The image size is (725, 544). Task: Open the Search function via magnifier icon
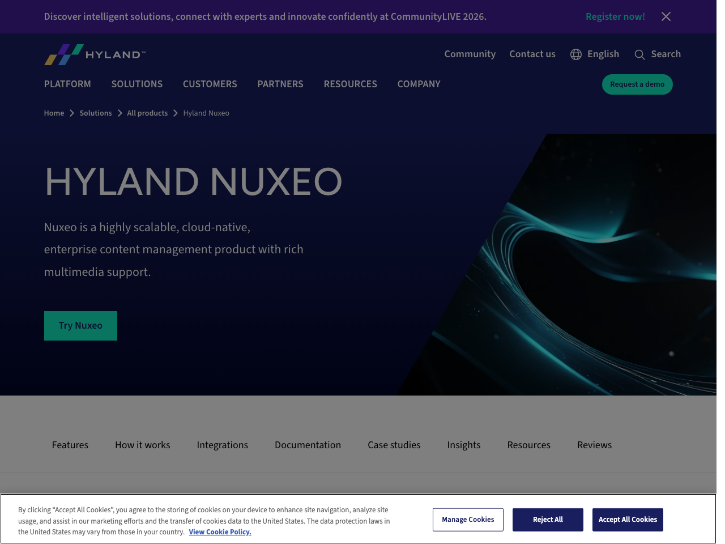point(639,54)
